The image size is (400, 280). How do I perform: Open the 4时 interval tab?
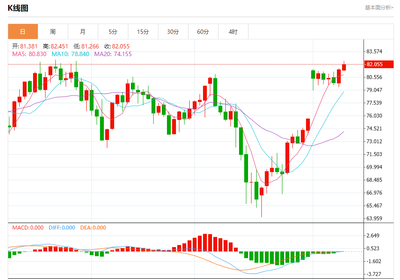click(233, 32)
